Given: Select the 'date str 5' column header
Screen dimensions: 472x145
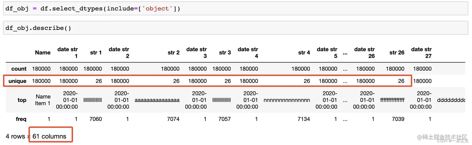Looking at the screenshot, I should [x=327, y=52].
